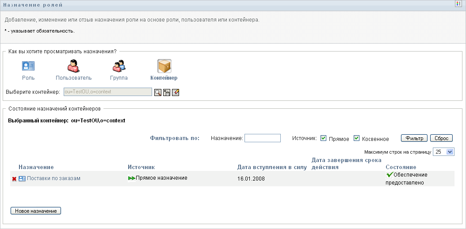Uncheck the Прямое source checkbox
This screenshot has height=229, width=466.
[x=324, y=139]
